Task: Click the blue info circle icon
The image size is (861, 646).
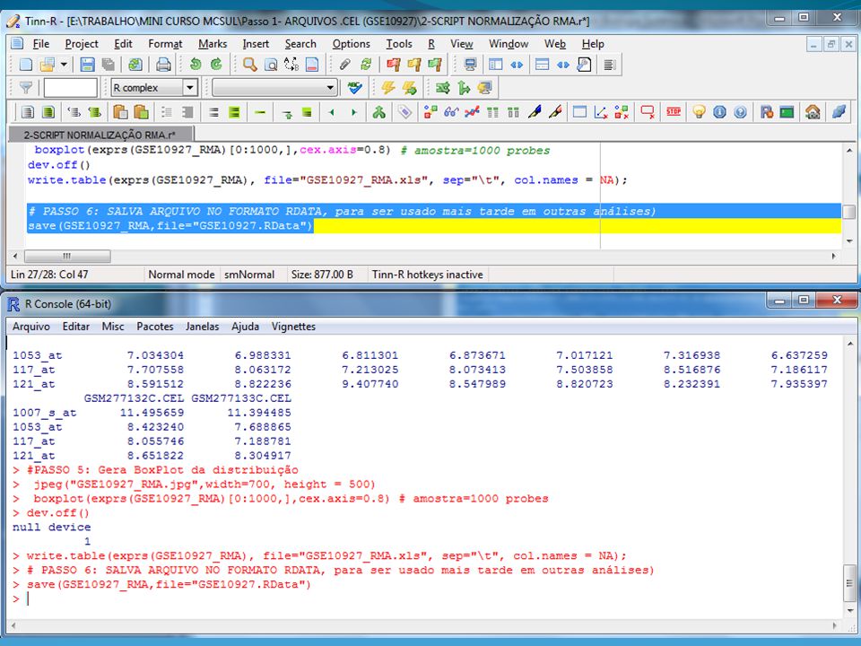Action: [719, 112]
